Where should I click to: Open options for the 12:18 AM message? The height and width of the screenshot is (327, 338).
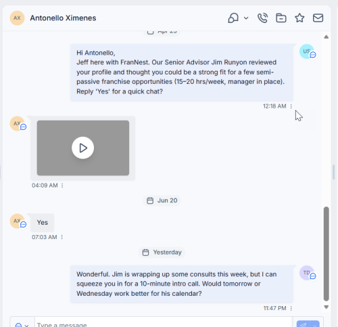click(291, 106)
